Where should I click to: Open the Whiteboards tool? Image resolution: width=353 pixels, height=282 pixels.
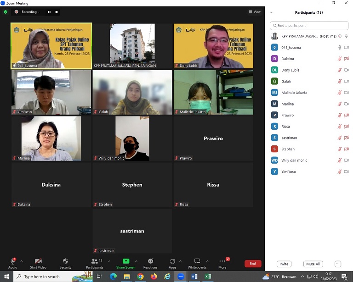pyautogui.click(x=197, y=261)
